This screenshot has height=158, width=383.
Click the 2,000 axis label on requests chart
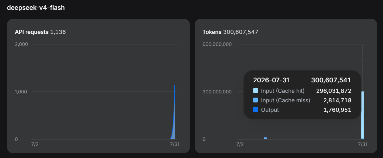22,44
